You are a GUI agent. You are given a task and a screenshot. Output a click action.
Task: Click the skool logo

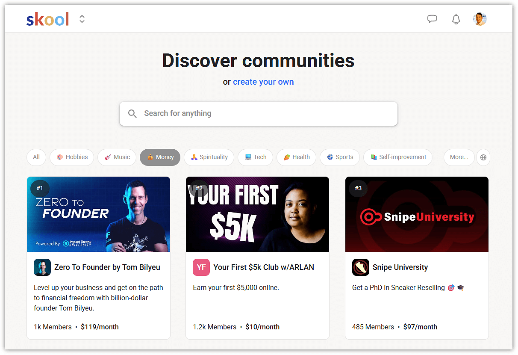pos(47,19)
